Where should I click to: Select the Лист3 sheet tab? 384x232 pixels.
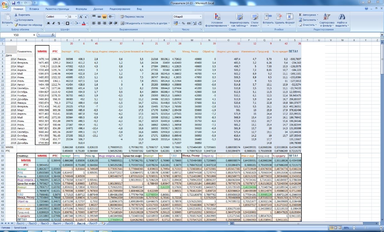44,224
